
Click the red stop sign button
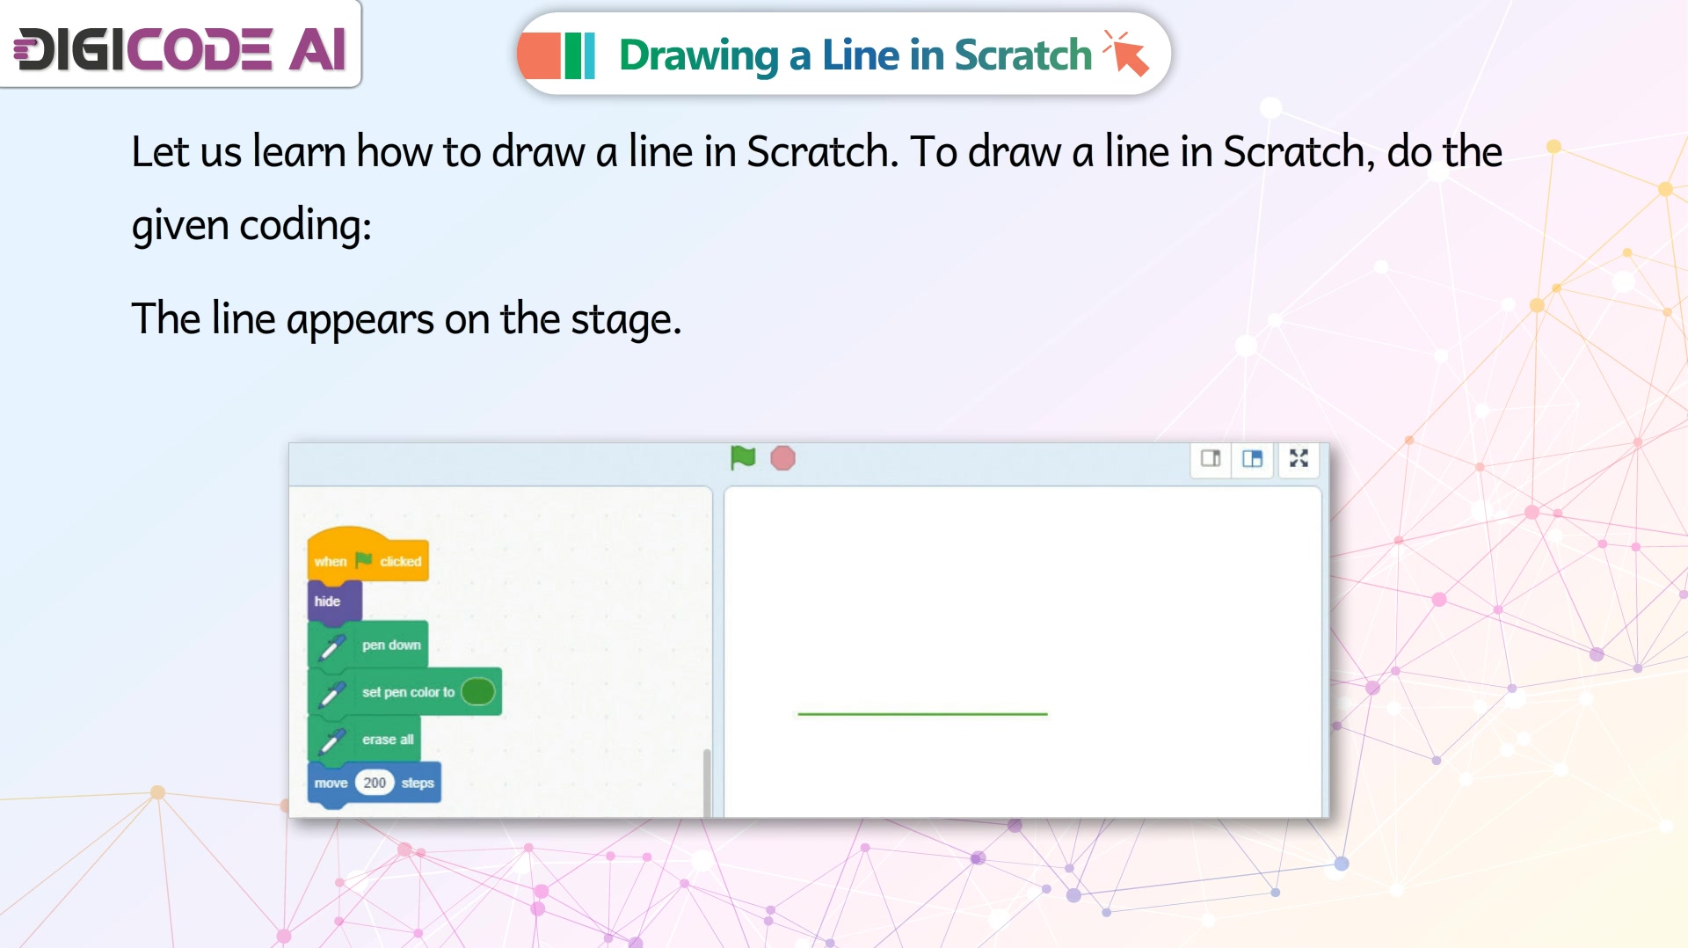pos(782,458)
